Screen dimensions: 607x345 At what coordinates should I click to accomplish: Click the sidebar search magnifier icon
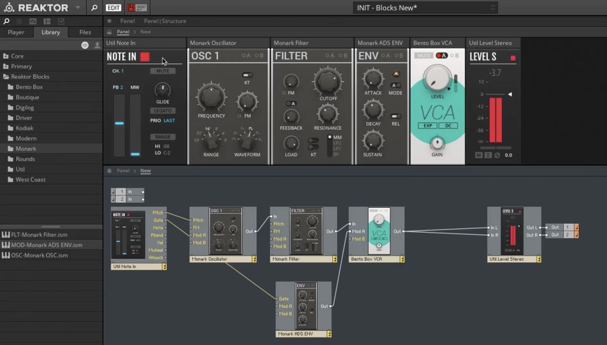[7, 21]
